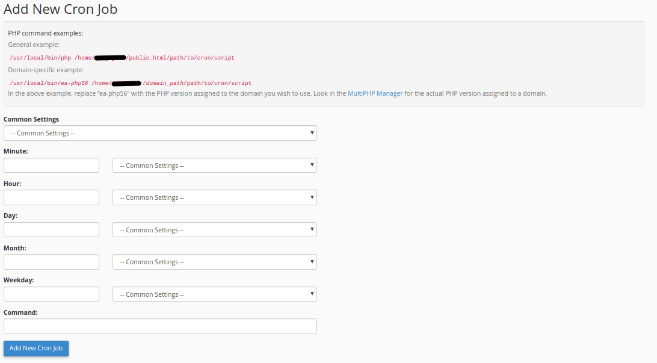Submit with Add New Cron Job button
This screenshot has width=657, height=363.
tap(36, 349)
